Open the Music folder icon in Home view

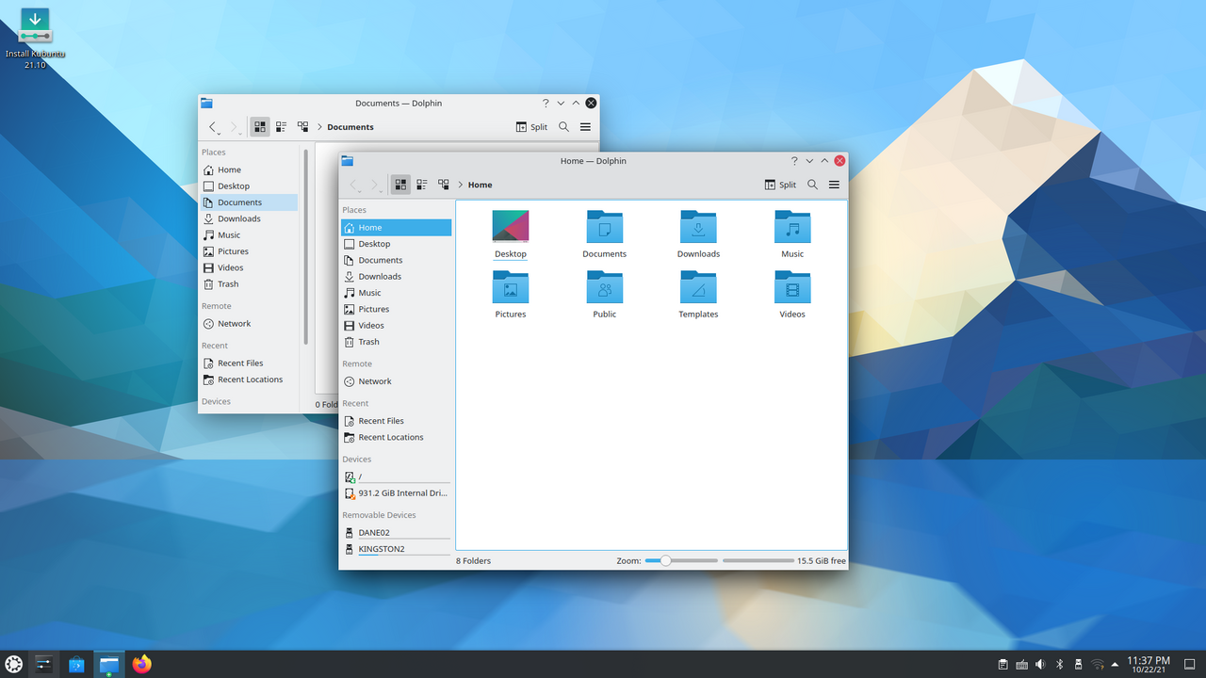pyautogui.click(x=792, y=234)
